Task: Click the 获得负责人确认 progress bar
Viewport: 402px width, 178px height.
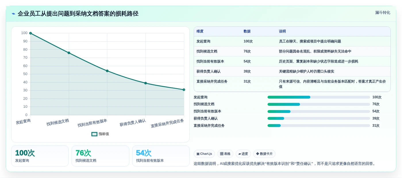Action: [319, 118]
